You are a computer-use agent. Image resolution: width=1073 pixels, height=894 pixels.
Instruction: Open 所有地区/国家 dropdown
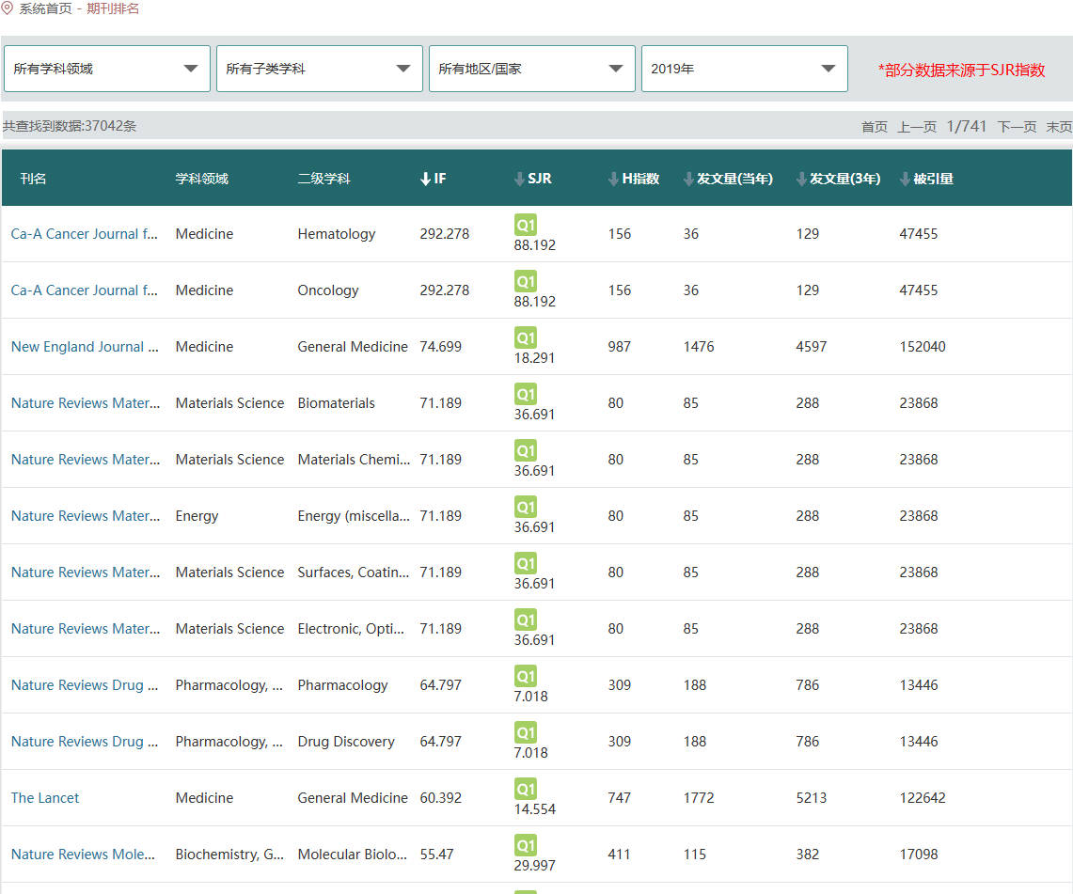[531, 69]
